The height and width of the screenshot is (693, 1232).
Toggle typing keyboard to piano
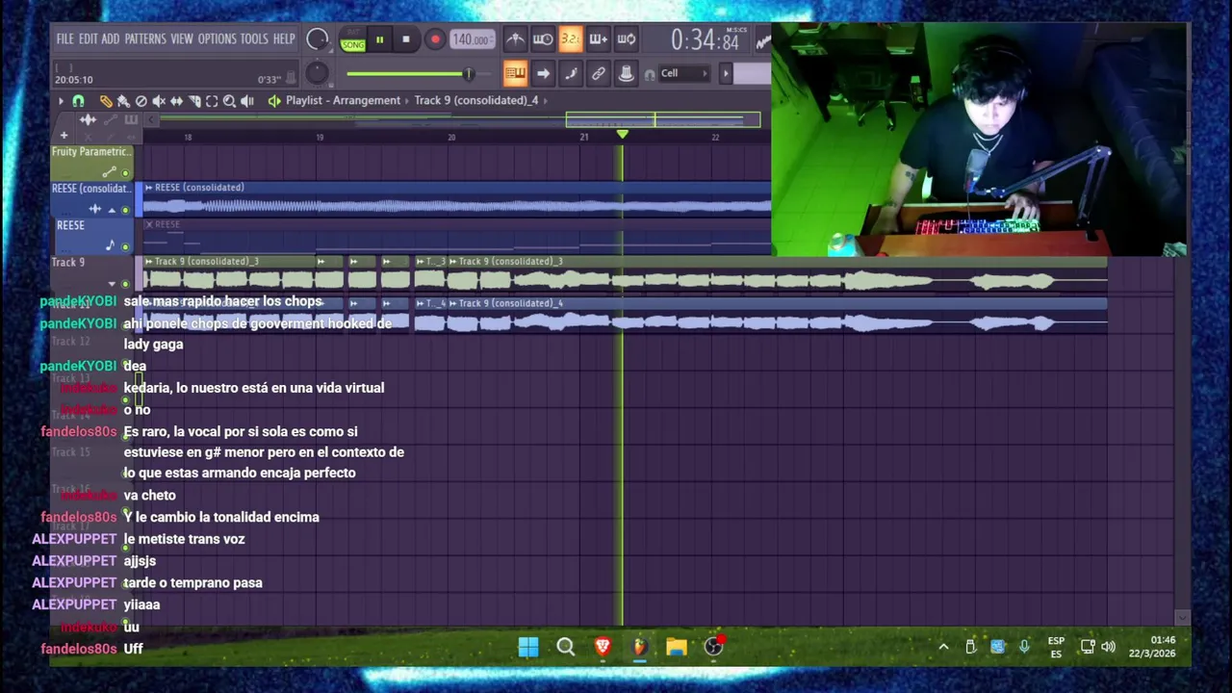coord(515,73)
